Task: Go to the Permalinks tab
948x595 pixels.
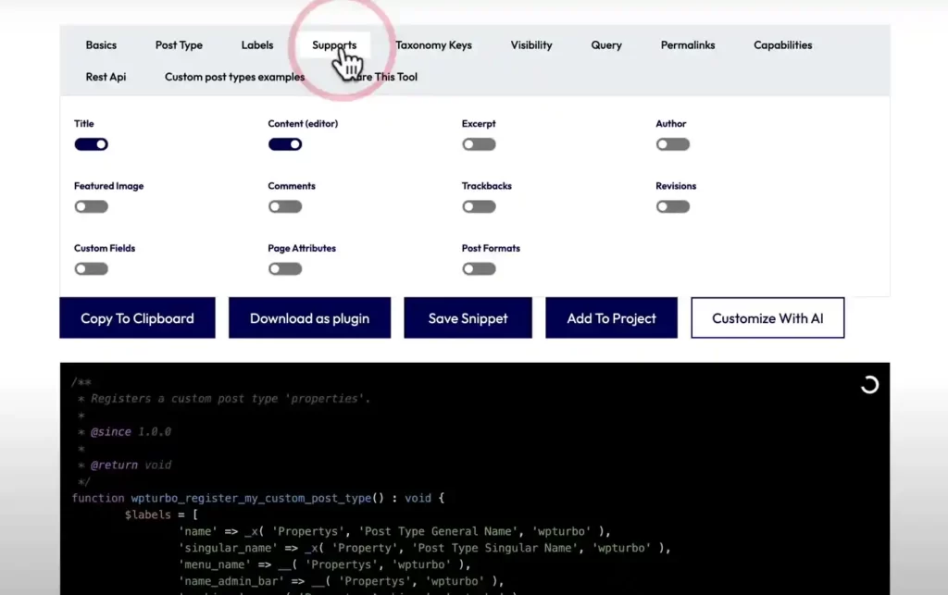Action: pyautogui.click(x=688, y=45)
